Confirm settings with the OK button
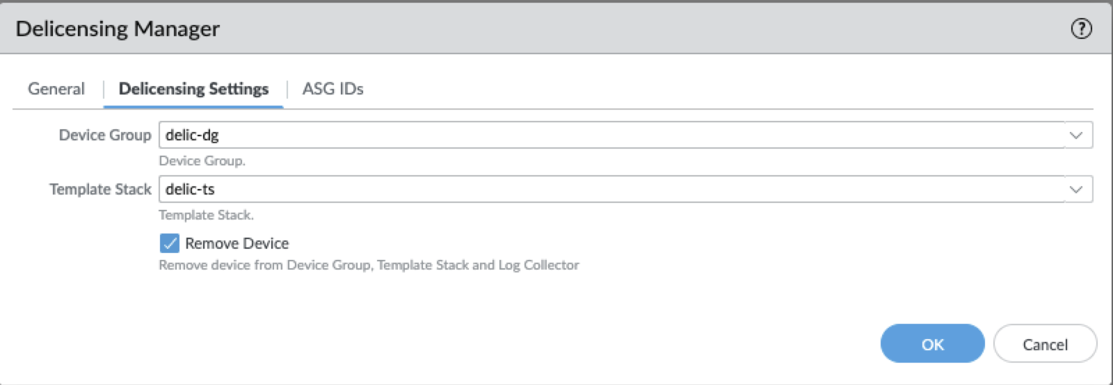This screenshot has height=385, width=1113. (932, 344)
